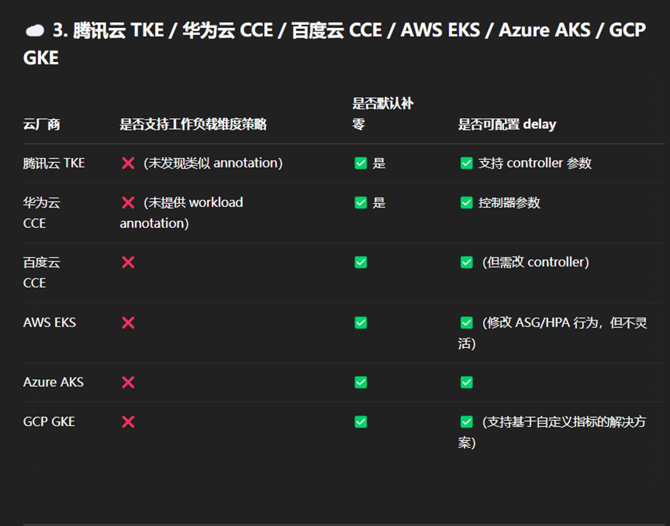
Task: Click 腾讯云 TKE's green 是 checkmark
Action: click(361, 163)
